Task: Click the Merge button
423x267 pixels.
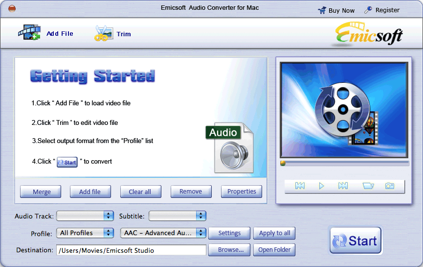Action: tap(41, 192)
